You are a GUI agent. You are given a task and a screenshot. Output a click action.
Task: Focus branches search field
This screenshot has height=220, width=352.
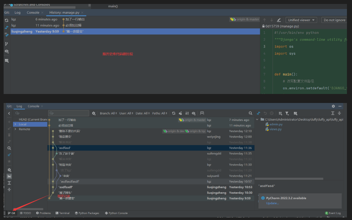point(30,113)
